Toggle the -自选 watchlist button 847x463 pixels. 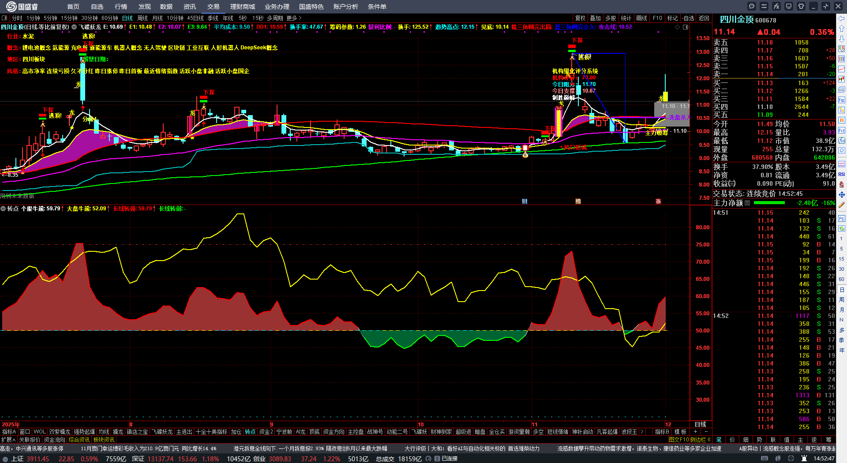click(688, 18)
